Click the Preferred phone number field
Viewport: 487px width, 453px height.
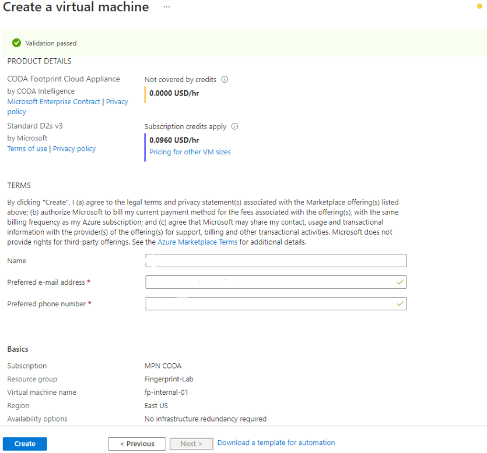(x=276, y=303)
